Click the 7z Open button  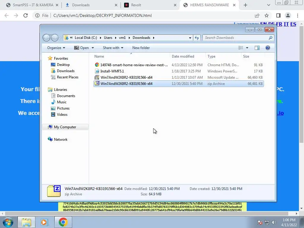coord(81,48)
